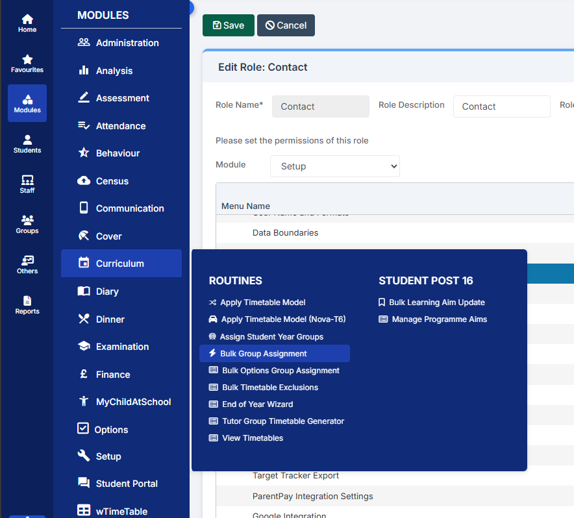Click the Examination module icon
This screenshot has height=518, width=574.
(x=84, y=346)
